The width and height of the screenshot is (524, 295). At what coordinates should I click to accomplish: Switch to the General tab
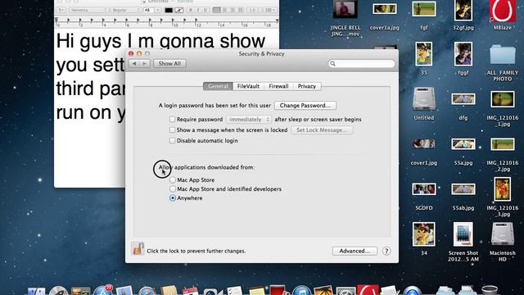click(x=218, y=86)
